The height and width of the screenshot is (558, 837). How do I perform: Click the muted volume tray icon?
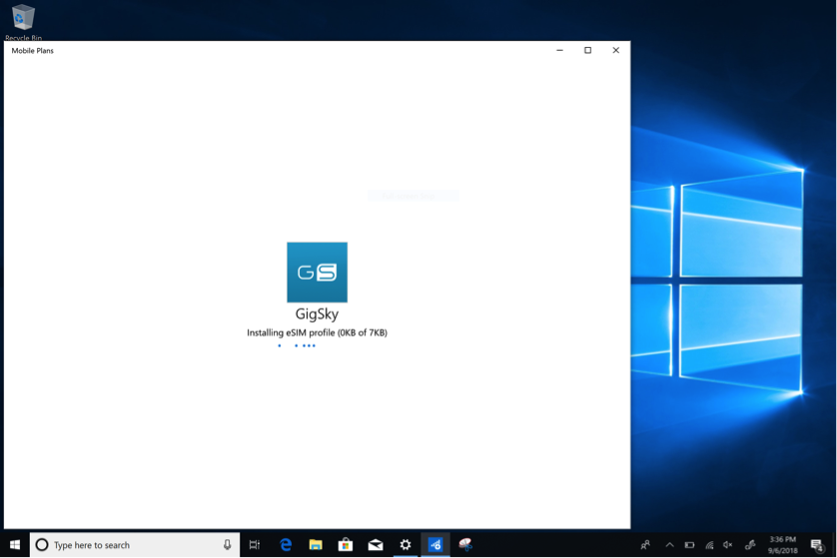click(x=727, y=545)
